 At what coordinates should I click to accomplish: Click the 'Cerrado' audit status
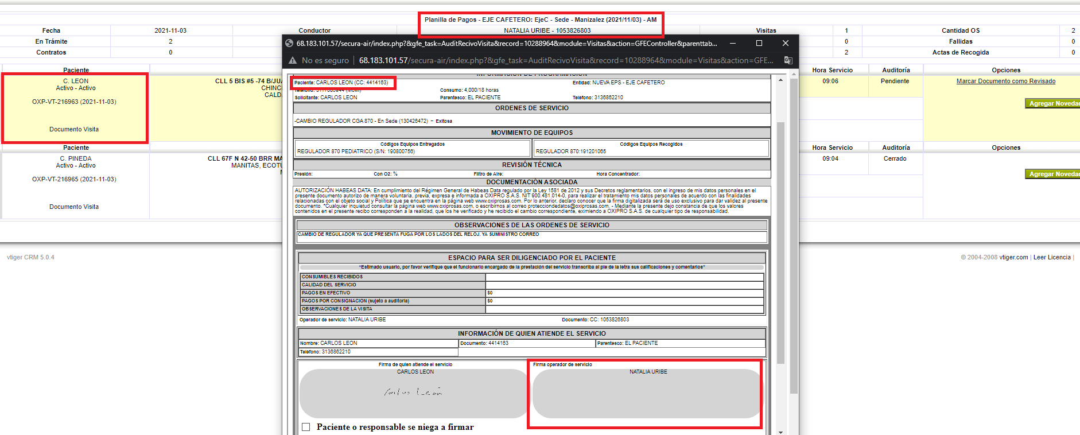point(895,158)
